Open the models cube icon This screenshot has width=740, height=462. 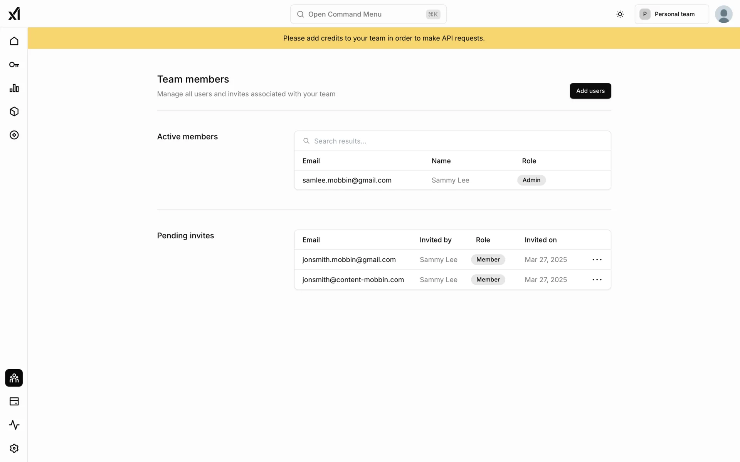coord(14,112)
